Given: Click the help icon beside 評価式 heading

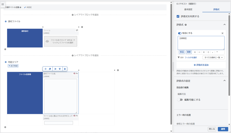Looking at the screenshot, I should [186, 25].
